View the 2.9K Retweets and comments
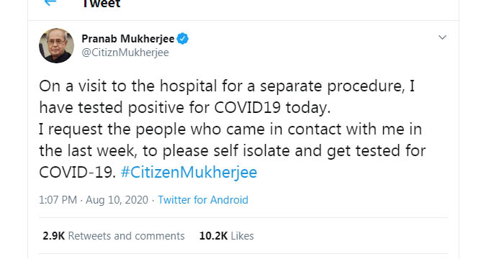Image resolution: width=481 pixels, height=259 pixels. point(114,236)
